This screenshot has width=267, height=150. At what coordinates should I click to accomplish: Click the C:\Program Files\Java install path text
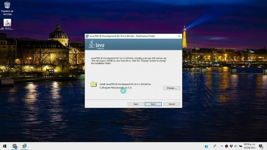point(116,88)
